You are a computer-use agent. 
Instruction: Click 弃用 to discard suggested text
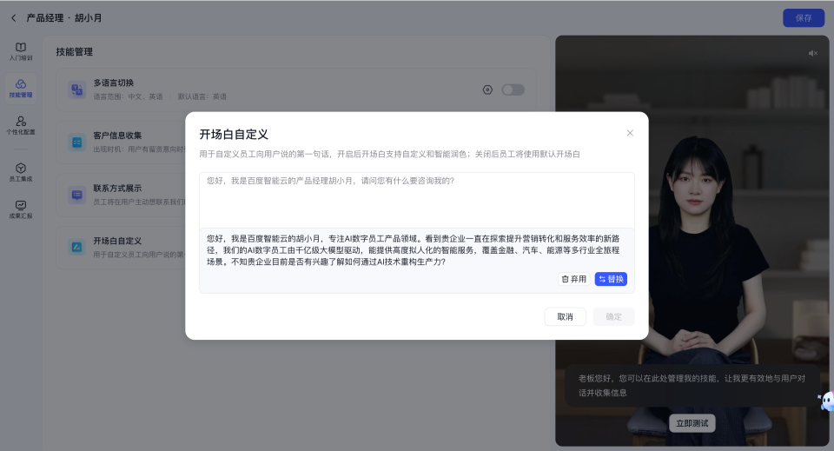click(x=574, y=279)
